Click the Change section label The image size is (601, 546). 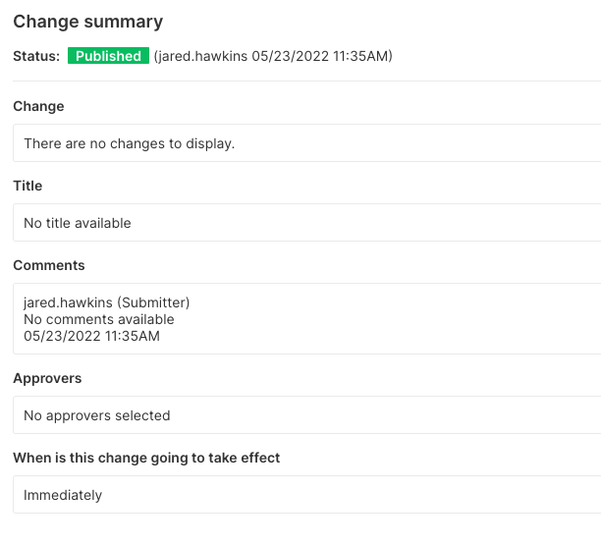point(38,106)
